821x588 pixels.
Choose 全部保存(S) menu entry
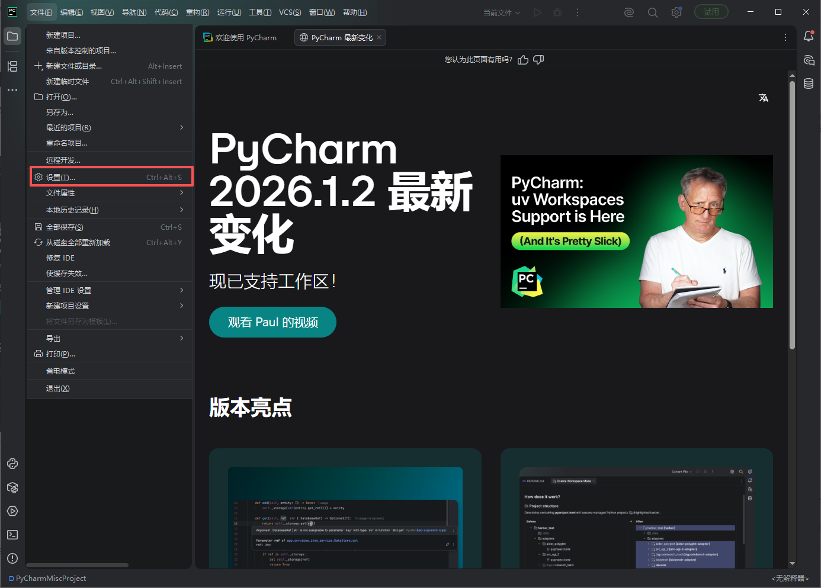110,227
